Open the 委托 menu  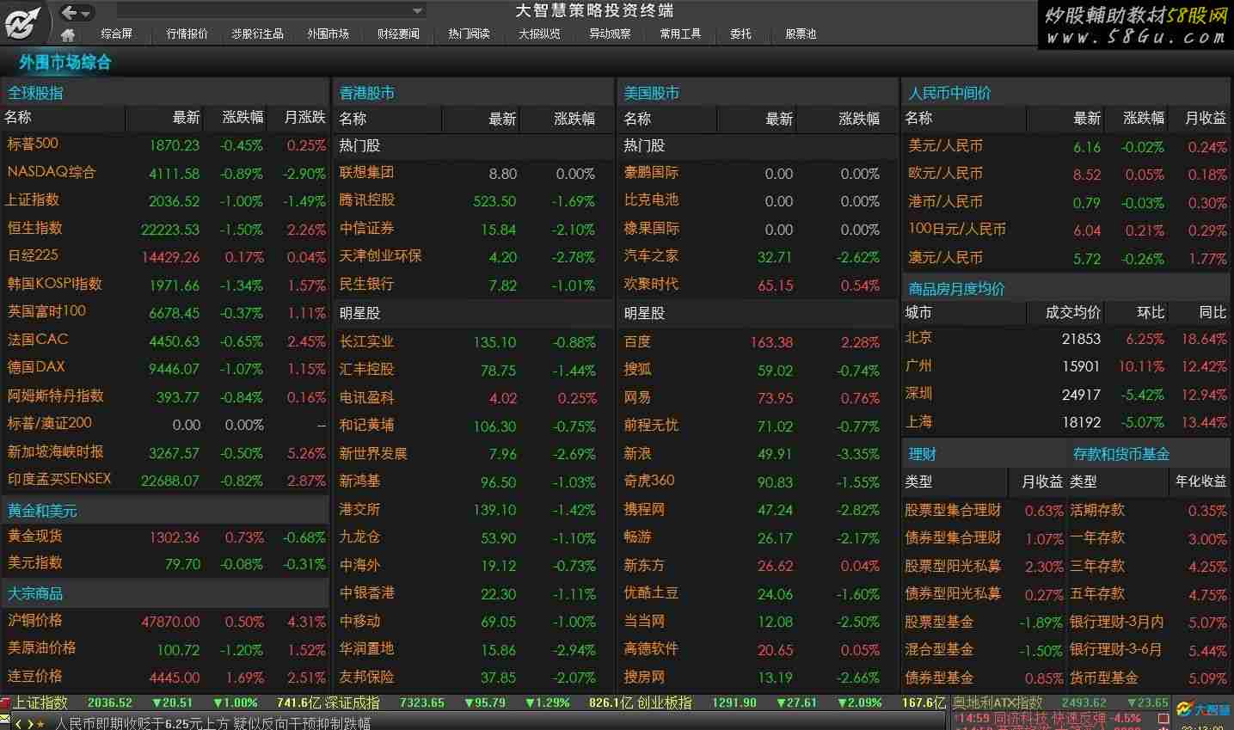point(740,34)
